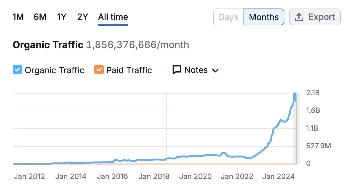Click the Jan 2024 axis label

pos(278,176)
